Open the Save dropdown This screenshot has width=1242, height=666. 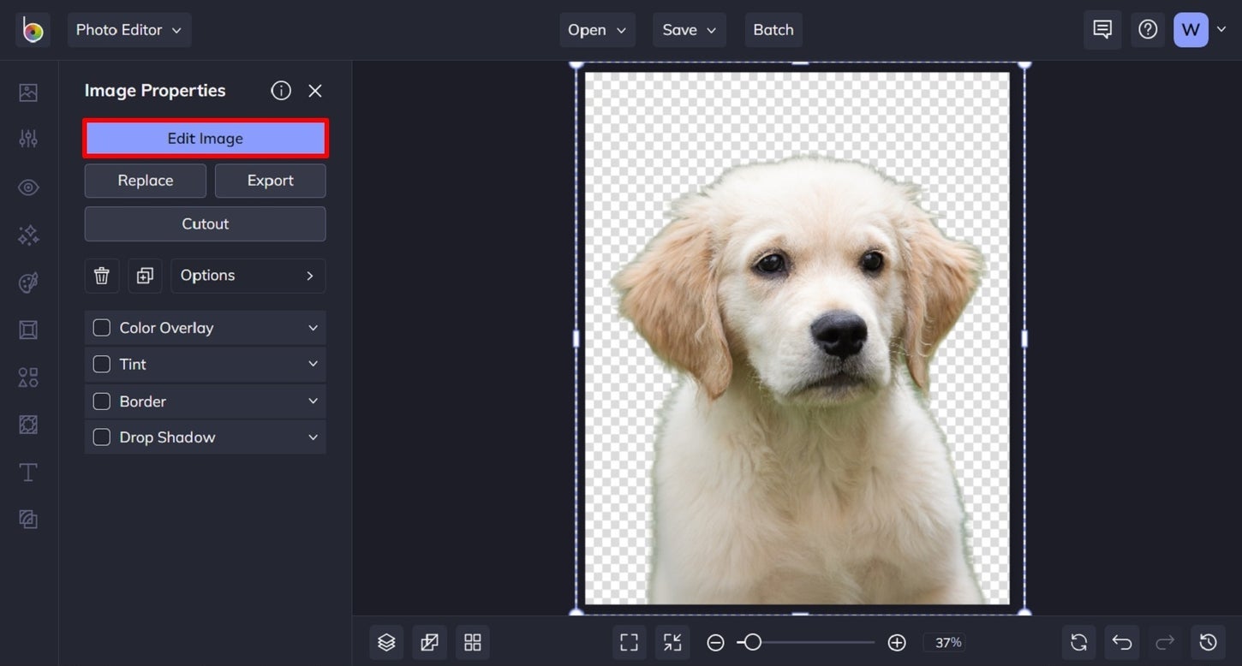pos(689,29)
